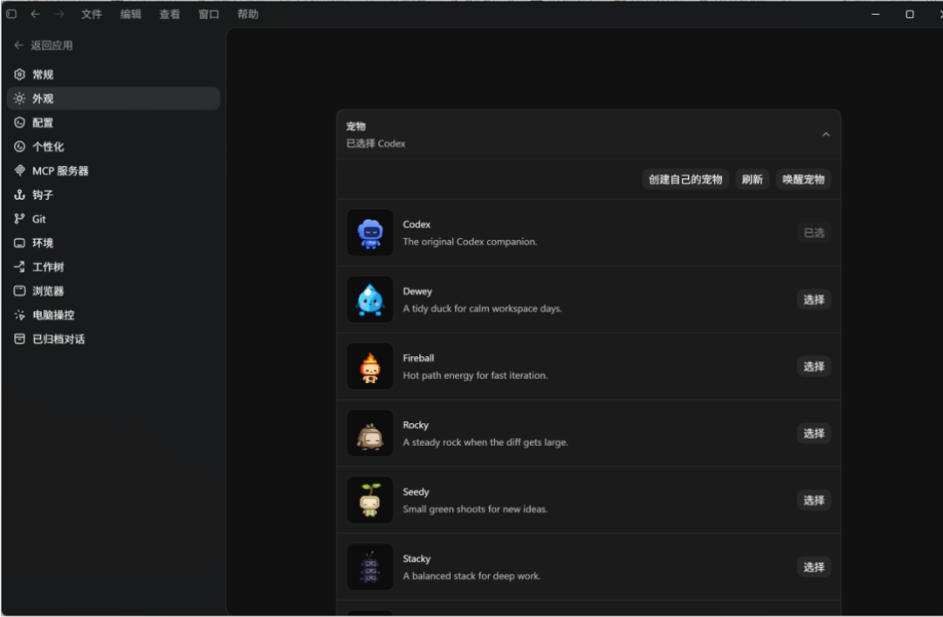Image resolution: width=943 pixels, height=617 pixels.
Task: Click the back arrow in title bar
Action: (x=36, y=14)
